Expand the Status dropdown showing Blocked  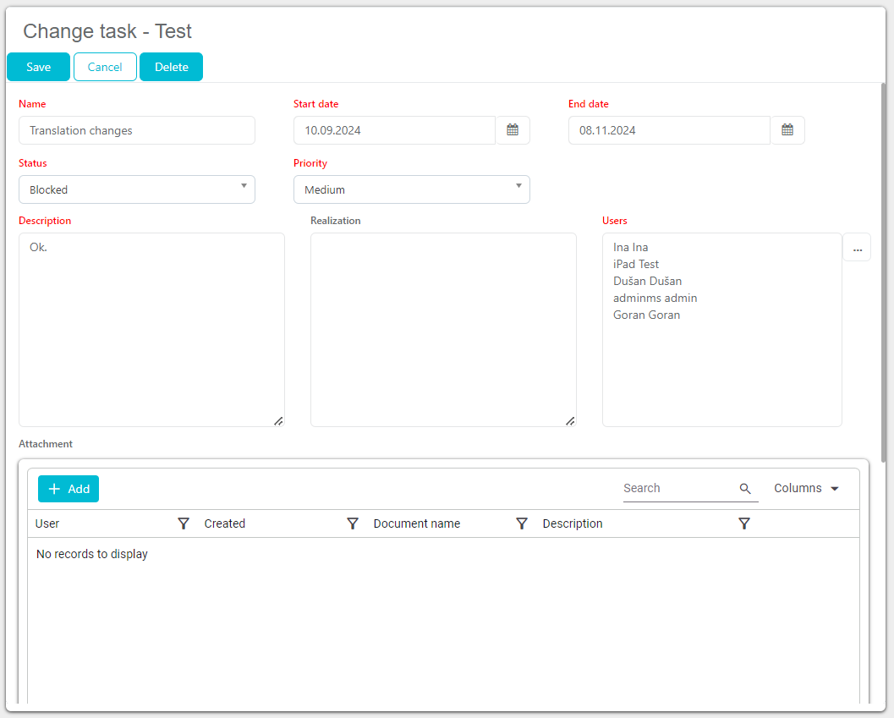pyautogui.click(x=137, y=189)
